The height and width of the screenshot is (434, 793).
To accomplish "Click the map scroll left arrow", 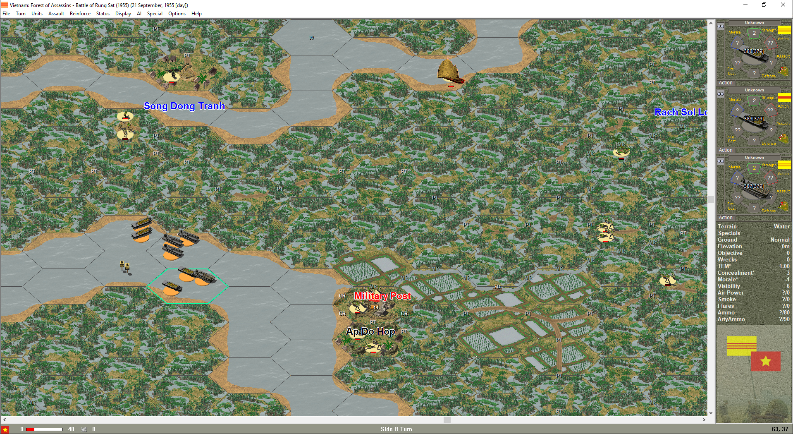I will pyautogui.click(x=4, y=420).
